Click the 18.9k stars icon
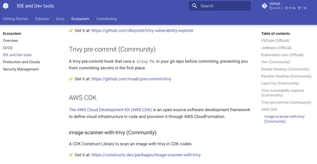 point(286,8)
